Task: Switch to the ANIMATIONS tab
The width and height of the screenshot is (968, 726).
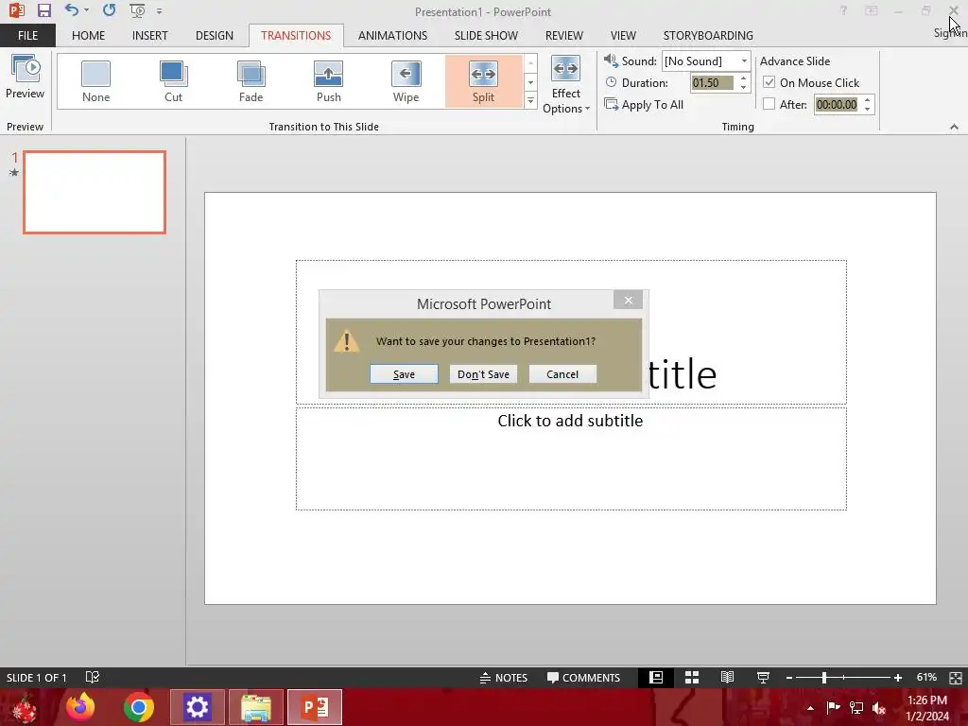Action: 392,36
